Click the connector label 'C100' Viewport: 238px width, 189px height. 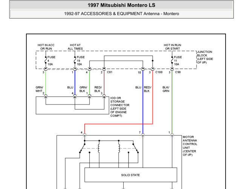tap(159, 72)
